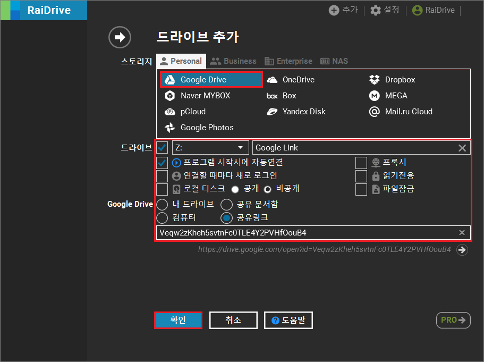Click the PRO upgrade button
The image size is (484, 362).
453,321
